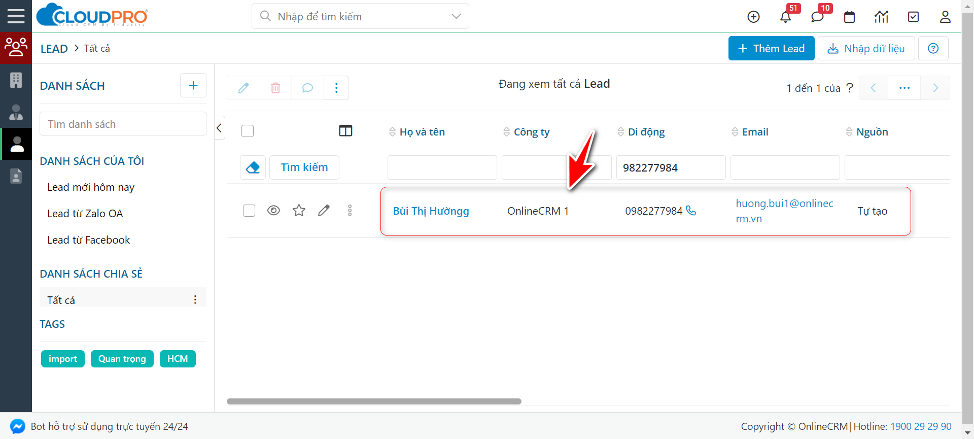Image resolution: width=974 pixels, height=439 pixels.
Task: Click the Tìm kiếm search button
Action: point(304,167)
